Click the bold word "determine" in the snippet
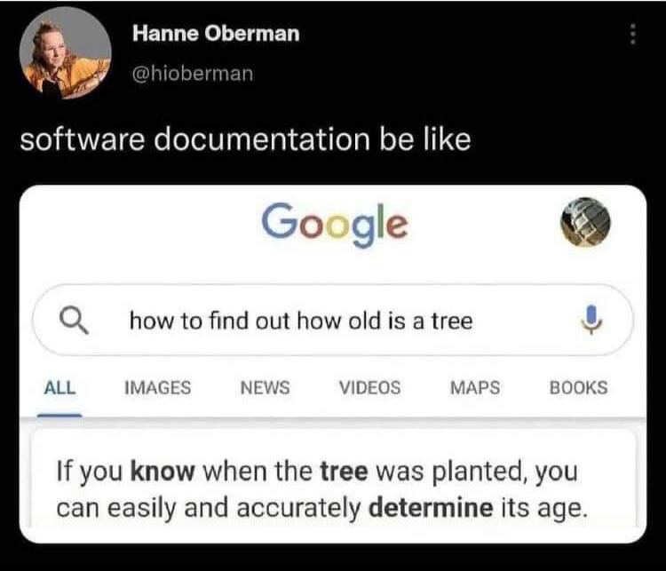The image size is (666, 571). click(431, 509)
